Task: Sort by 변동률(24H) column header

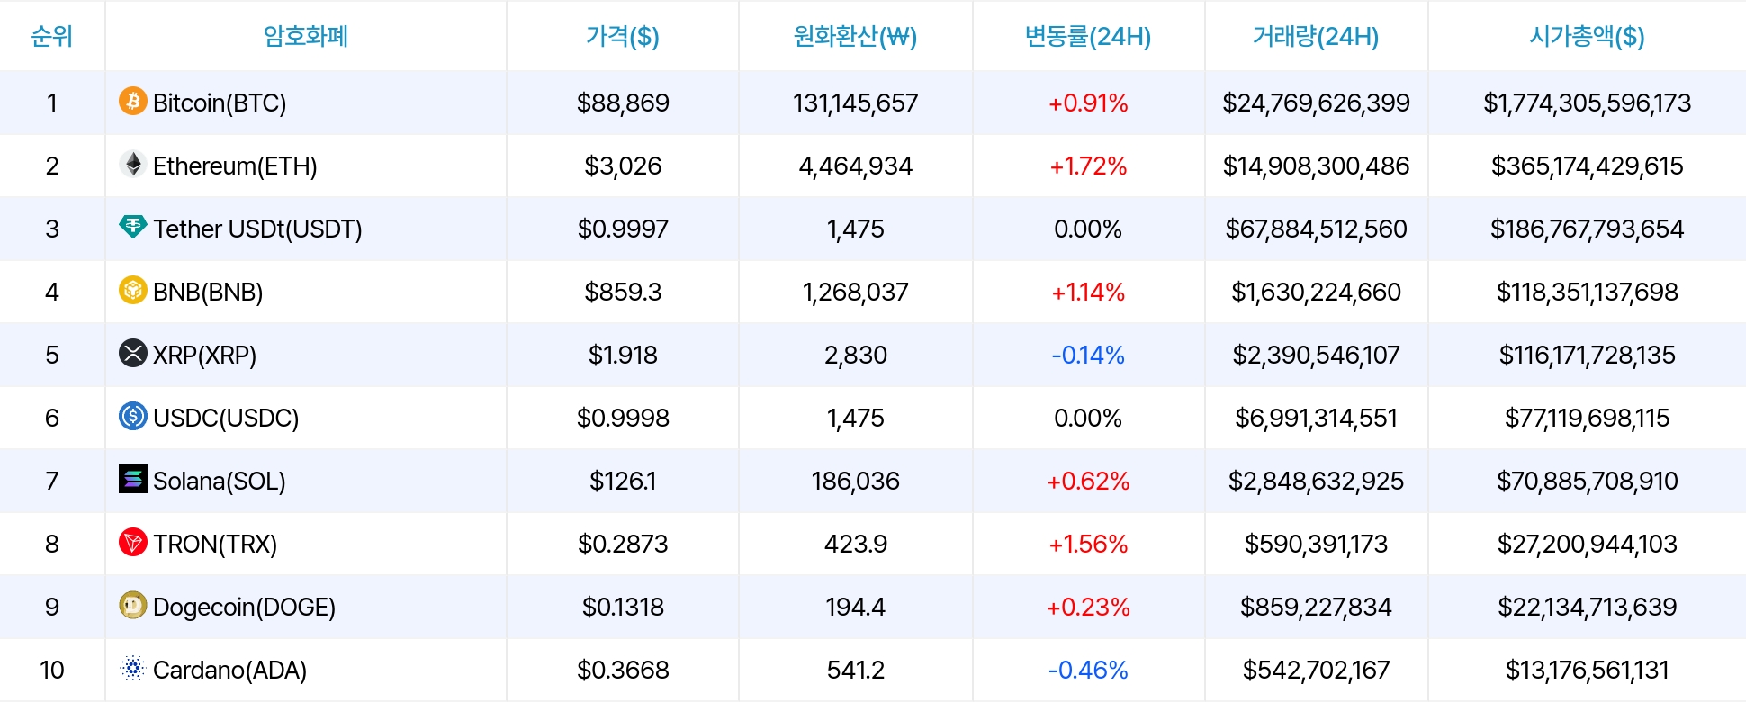Action: (x=1088, y=36)
